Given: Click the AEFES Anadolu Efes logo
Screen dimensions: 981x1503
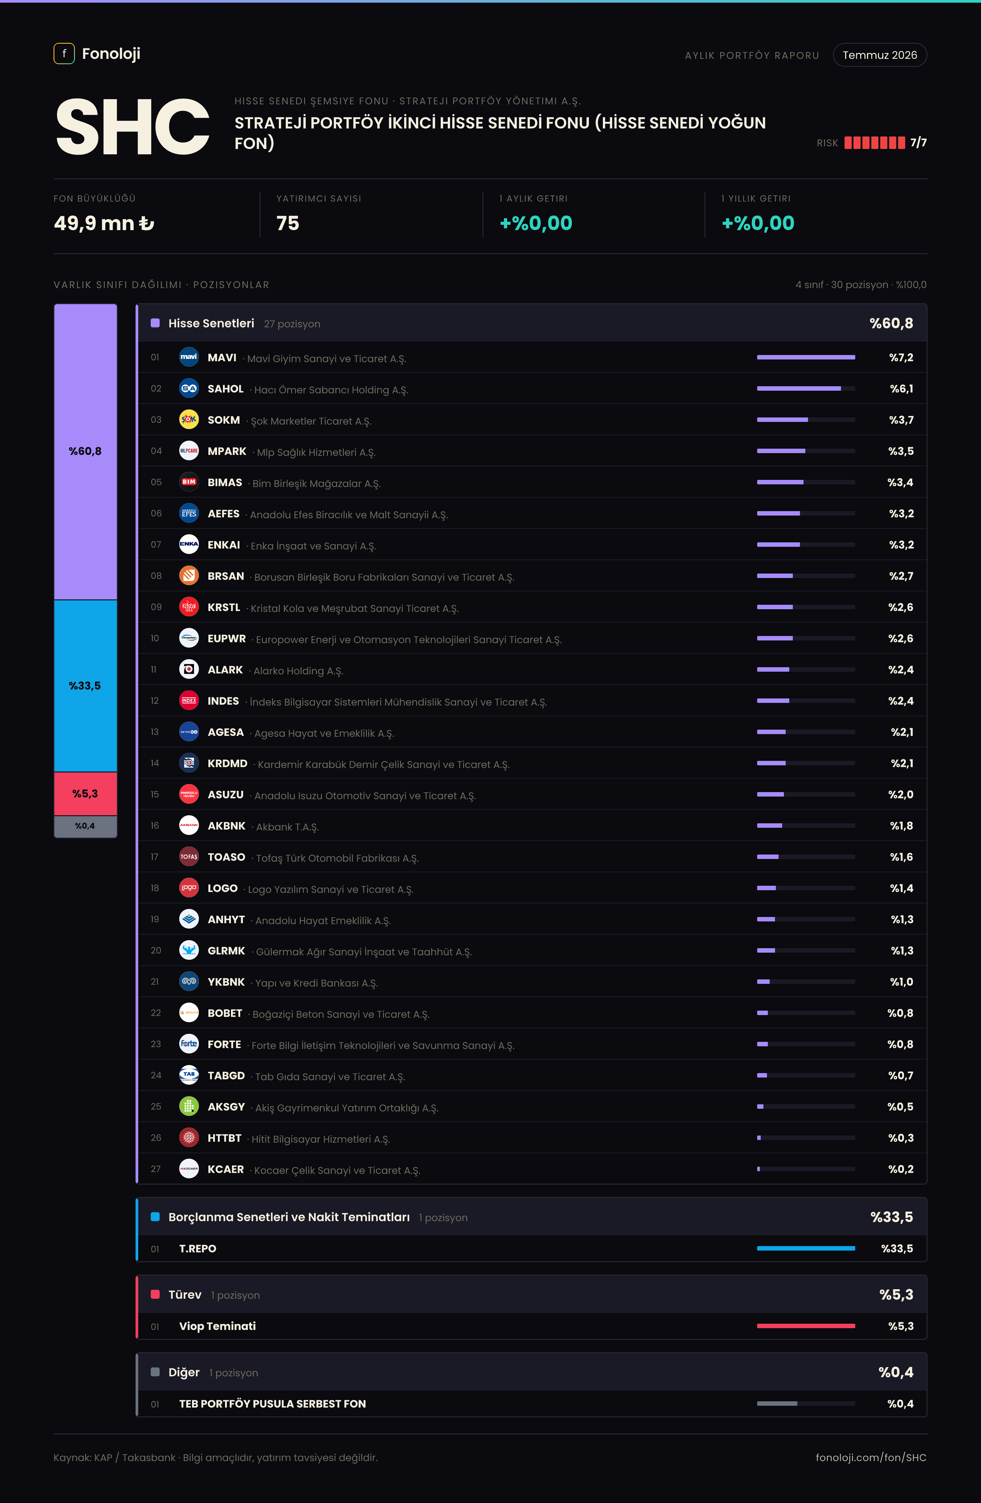Looking at the screenshot, I should point(189,513).
